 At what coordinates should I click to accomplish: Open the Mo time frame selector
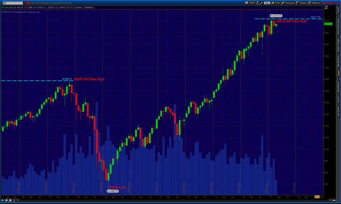[x=267, y=3]
